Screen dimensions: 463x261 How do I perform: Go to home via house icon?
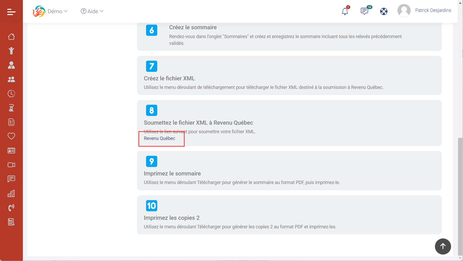pyautogui.click(x=11, y=36)
